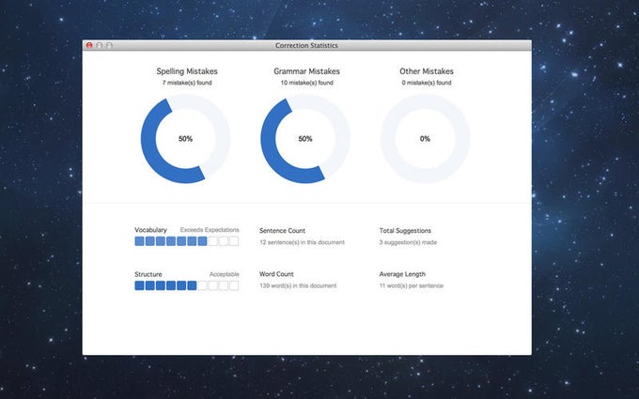639x399 pixels.
Task: Click the 10 mistake(s) found text
Action: (307, 83)
